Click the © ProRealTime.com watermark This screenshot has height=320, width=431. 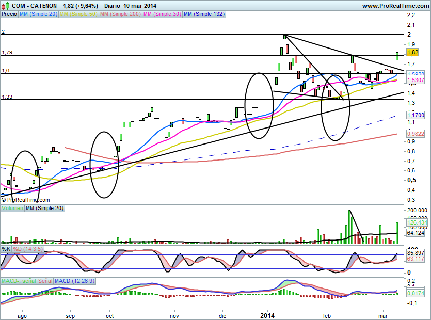click(x=25, y=200)
